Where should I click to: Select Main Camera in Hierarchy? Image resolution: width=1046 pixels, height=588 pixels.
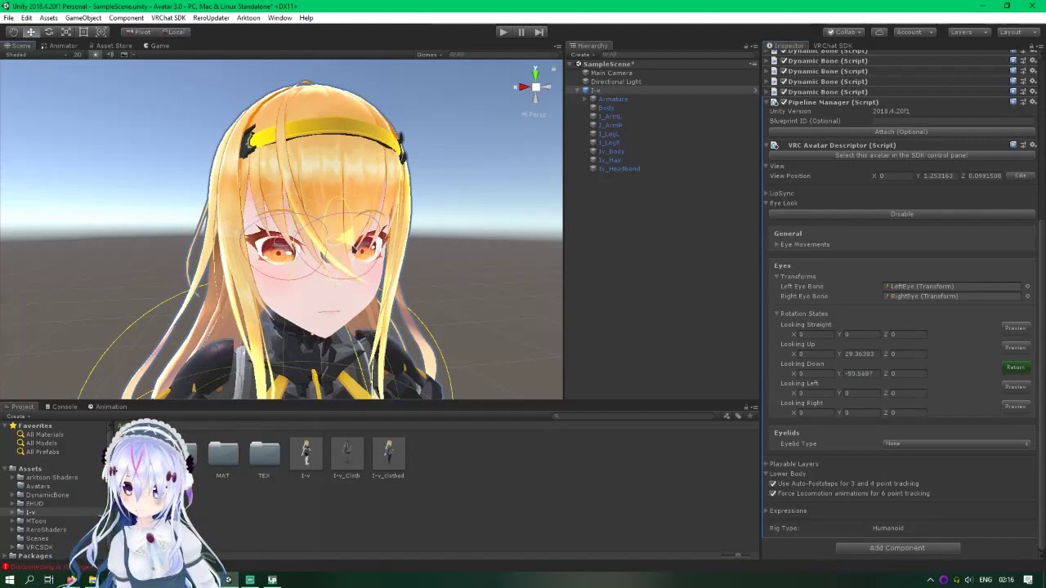pos(611,73)
